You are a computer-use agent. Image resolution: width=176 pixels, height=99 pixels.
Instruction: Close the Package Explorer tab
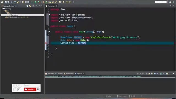pyautogui.click(x=16, y=6)
